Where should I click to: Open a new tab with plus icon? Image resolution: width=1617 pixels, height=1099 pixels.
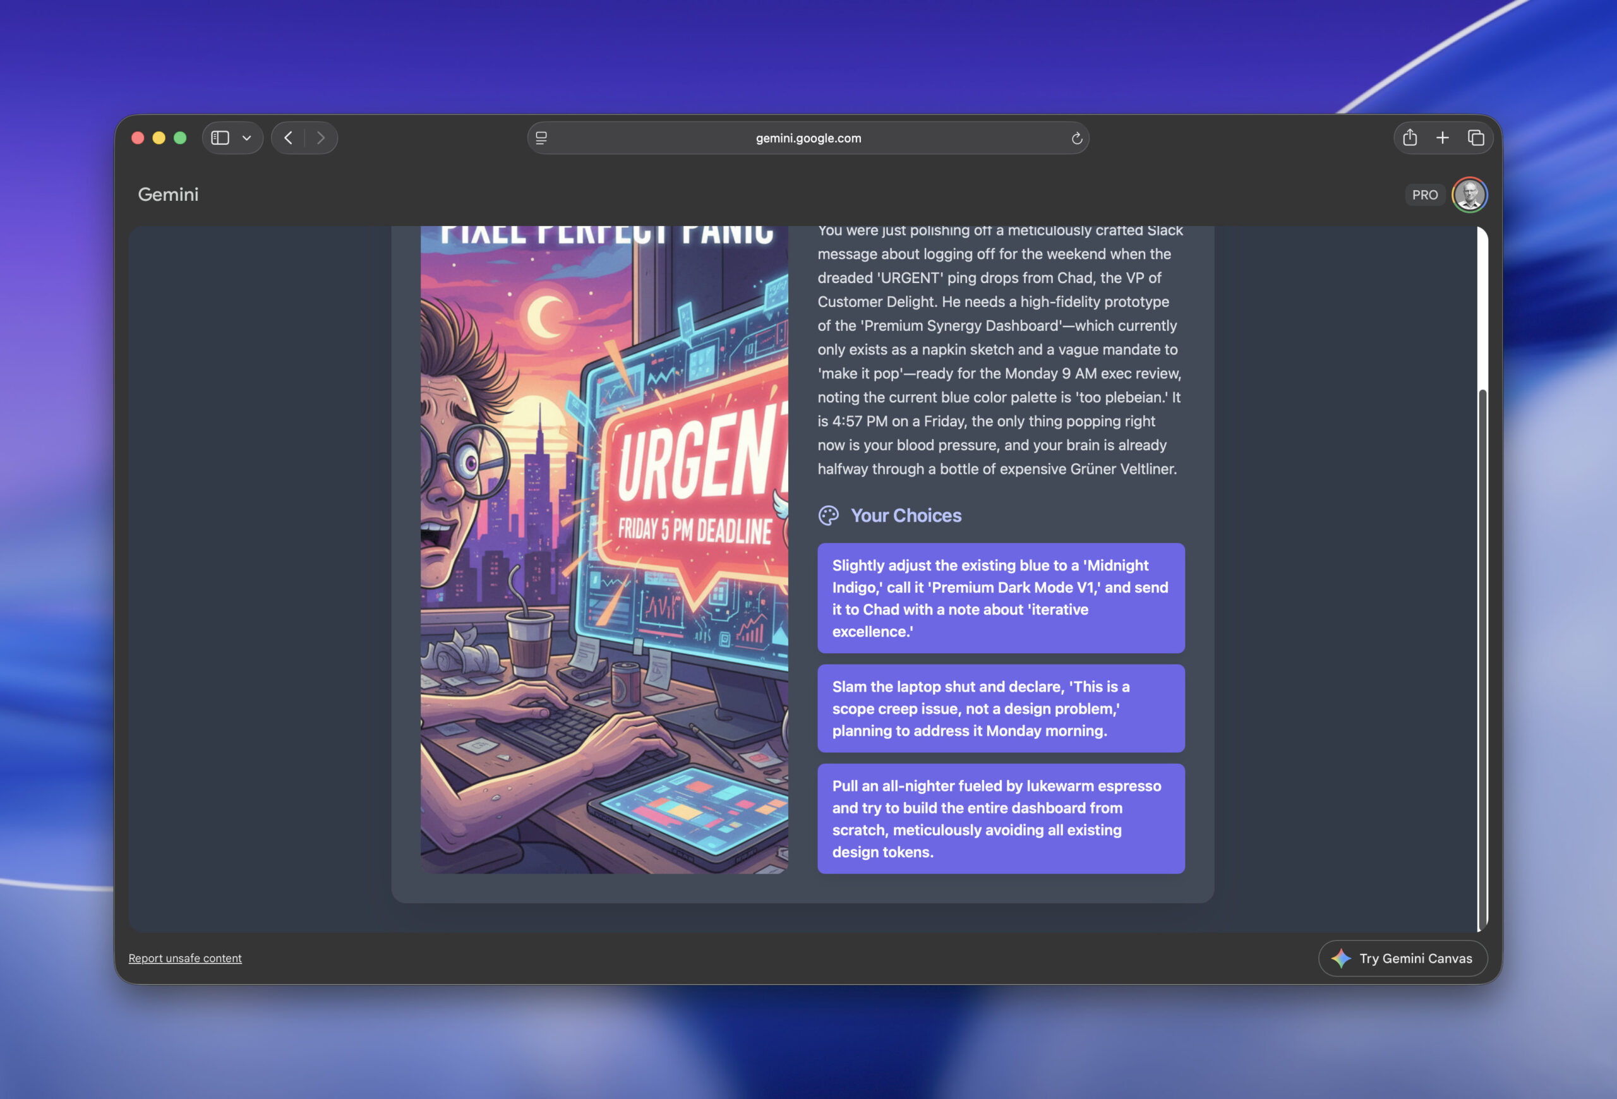point(1443,138)
